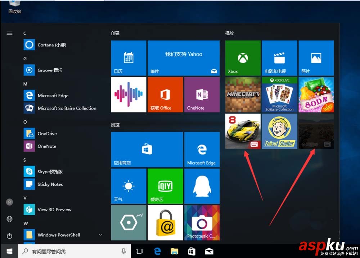Expand the Windows PowerShell folder chevron
The height and width of the screenshot is (258, 360).
pos(100,235)
